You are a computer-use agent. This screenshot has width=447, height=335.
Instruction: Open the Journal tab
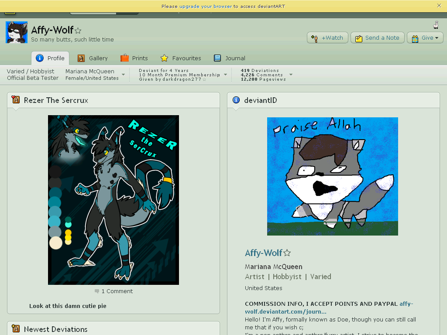click(230, 58)
